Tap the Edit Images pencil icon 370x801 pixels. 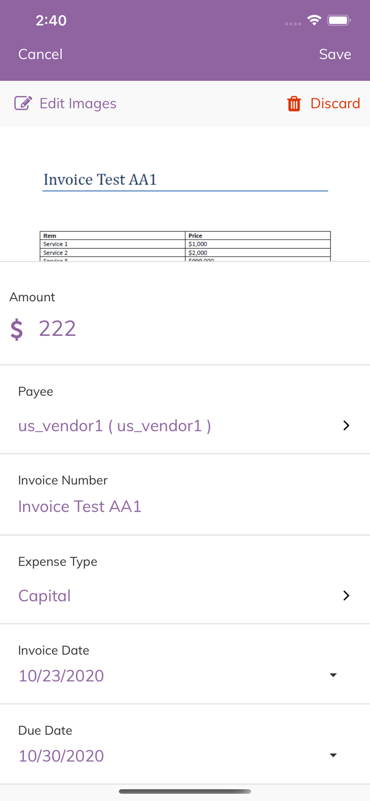(x=23, y=104)
